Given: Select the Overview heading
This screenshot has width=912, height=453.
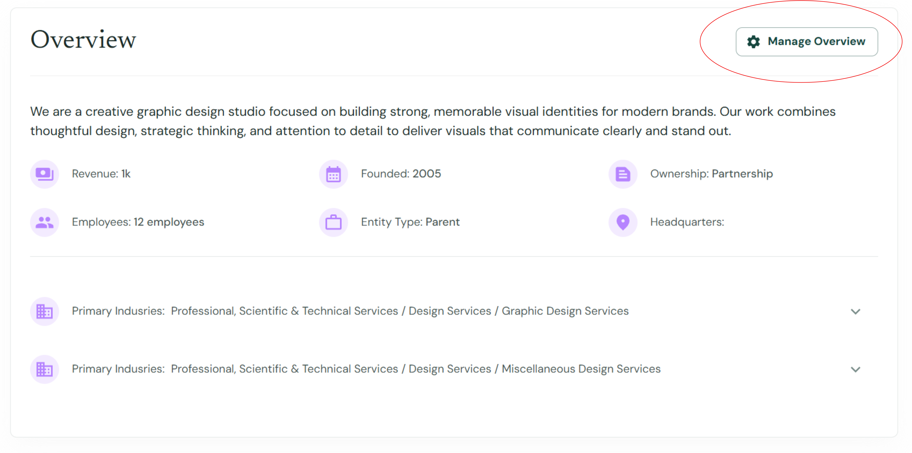Looking at the screenshot, I should (83, 39).
